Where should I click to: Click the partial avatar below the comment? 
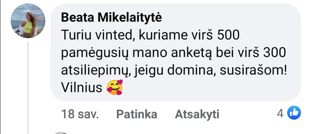point(60,133)
